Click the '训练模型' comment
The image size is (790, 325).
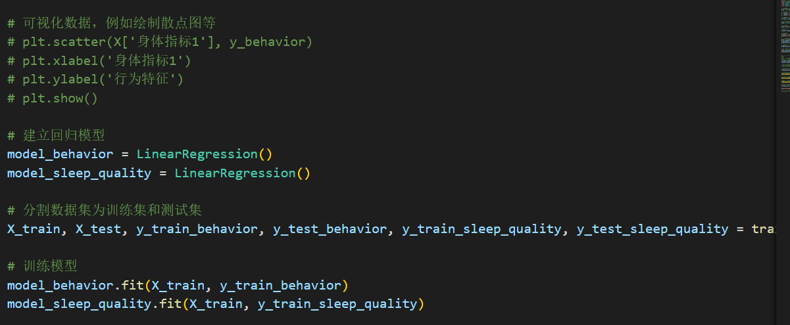[42, 267]
